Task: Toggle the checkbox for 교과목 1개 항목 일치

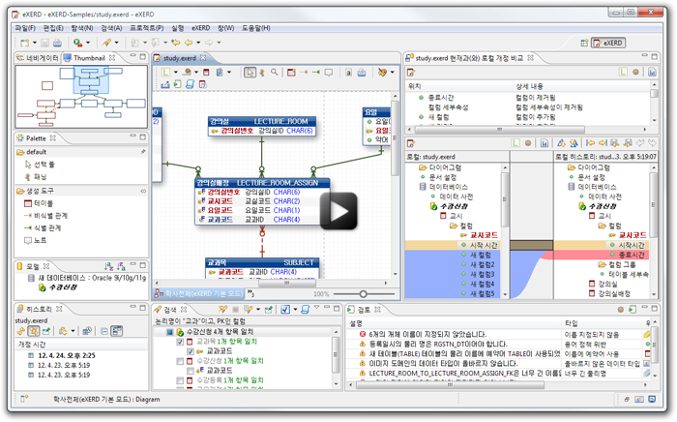Action: (180, 342)
